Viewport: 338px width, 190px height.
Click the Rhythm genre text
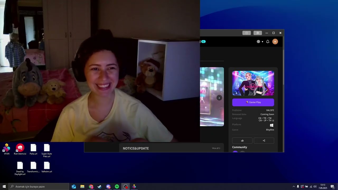[x=270, y=130]
